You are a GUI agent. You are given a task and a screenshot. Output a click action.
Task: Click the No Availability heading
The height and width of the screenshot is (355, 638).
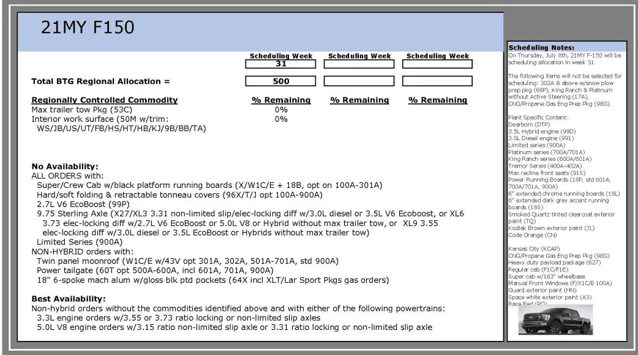point(65,166)
